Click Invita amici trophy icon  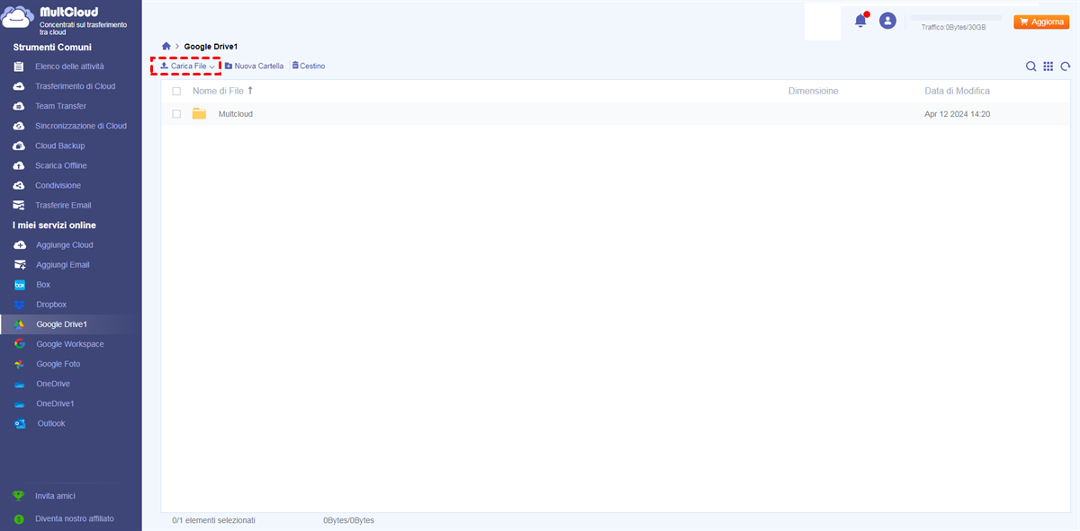(19, 496)
